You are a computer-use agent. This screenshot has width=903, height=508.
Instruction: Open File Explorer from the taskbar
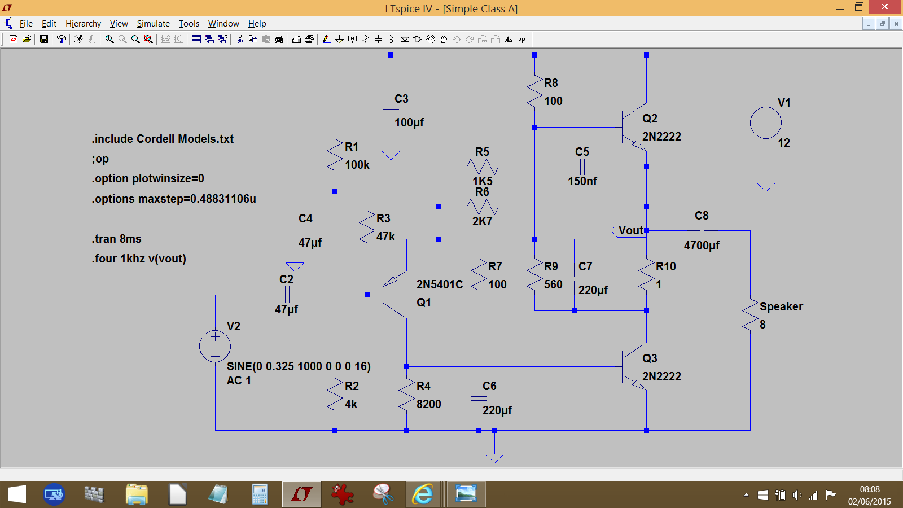[136, 494]
